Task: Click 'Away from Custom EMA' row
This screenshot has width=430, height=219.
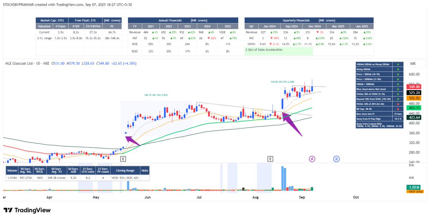Action: coord(380,125)
